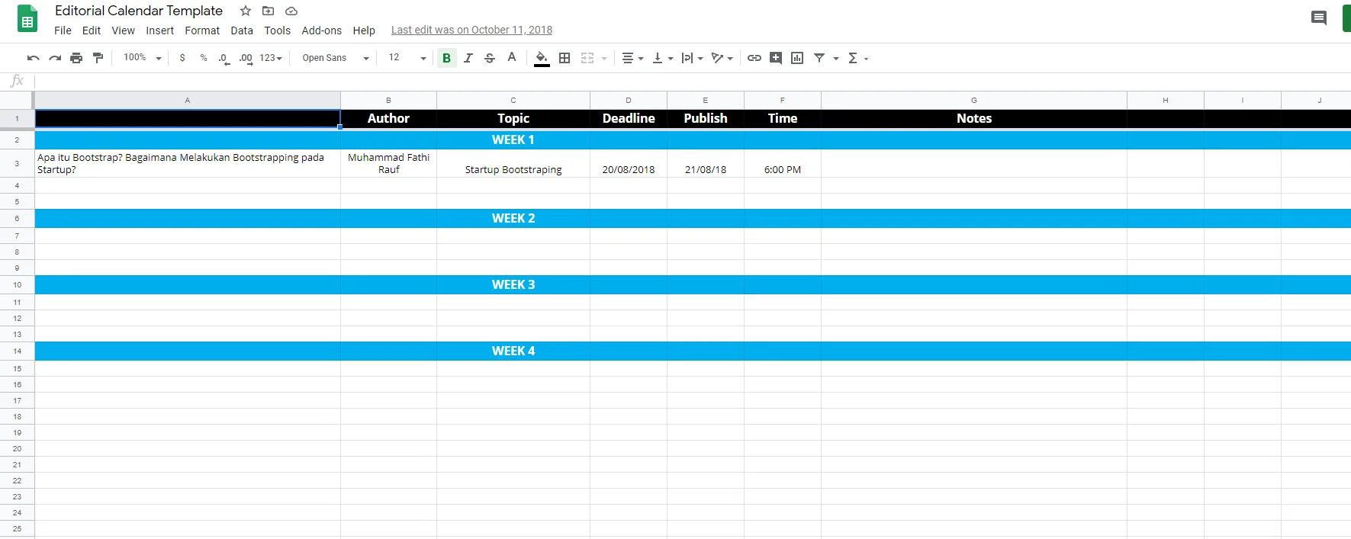Expand filter views arrow
1351x539 pixels.
pos(836,58)
